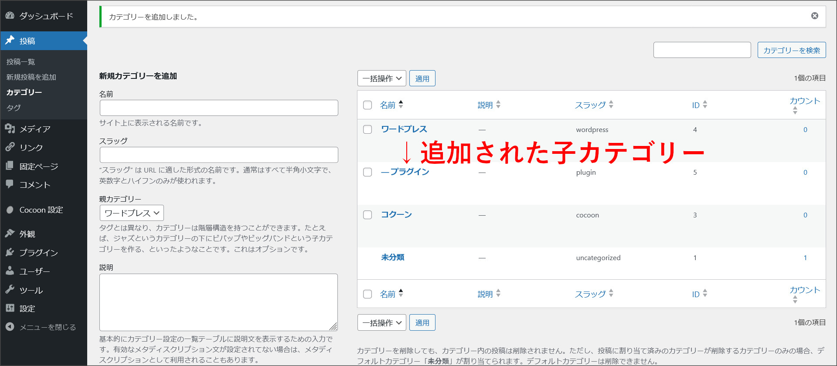Click the chain link icon beside リンク

click(10, 147)
